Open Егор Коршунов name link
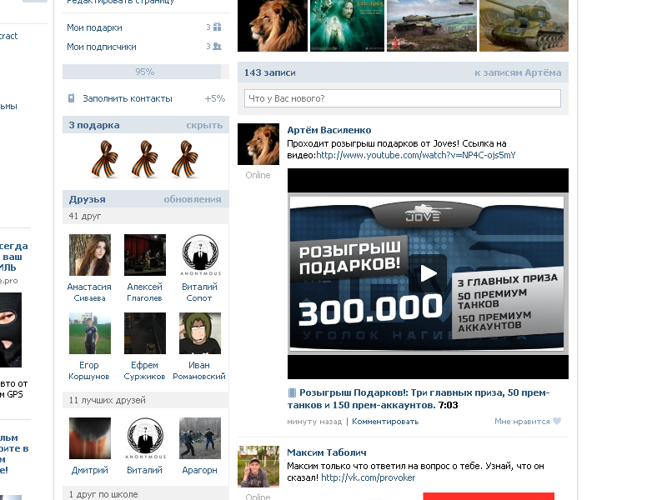The height and width of the screenshot is (500, 667). click(89, 370)
